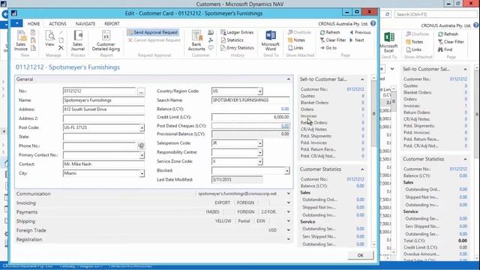Open the Post Code dropdown

142,128
